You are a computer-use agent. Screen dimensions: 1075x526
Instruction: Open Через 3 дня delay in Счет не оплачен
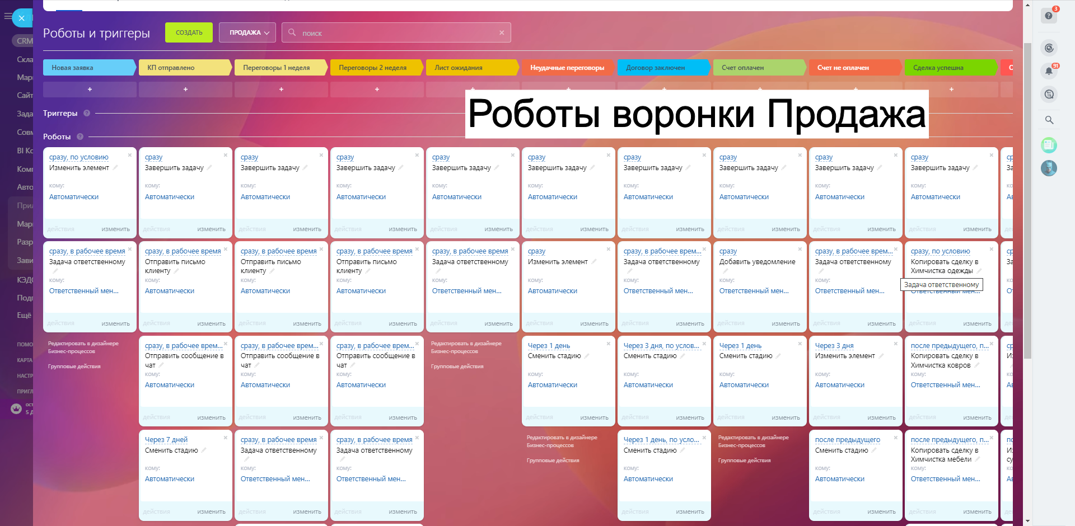tap(834, 346)
